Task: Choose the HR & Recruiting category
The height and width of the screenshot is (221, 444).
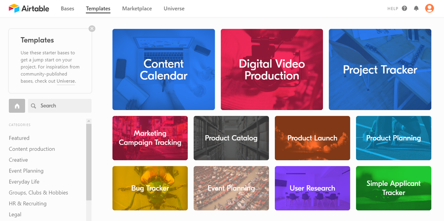Action: 28,204
